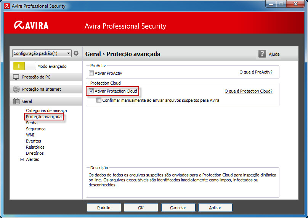The width and height of the screenshot is (308, 218).
Task: Close the Avira Professional Security window
Action: (295, 4)
